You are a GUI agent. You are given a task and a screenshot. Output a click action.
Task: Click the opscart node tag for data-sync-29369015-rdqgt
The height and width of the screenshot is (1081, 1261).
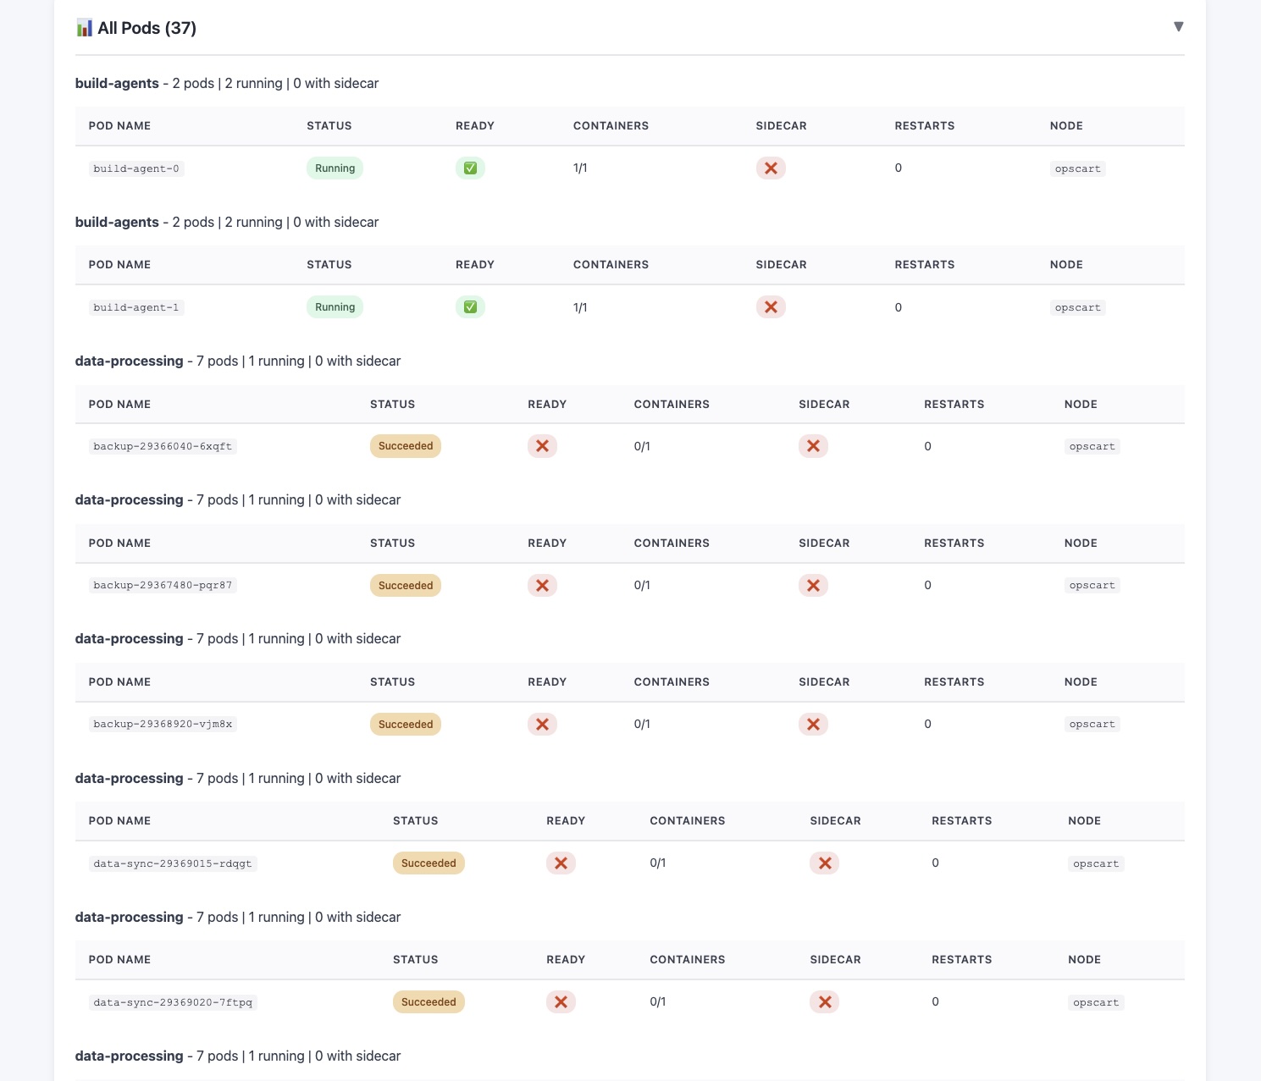point(1096,863)
